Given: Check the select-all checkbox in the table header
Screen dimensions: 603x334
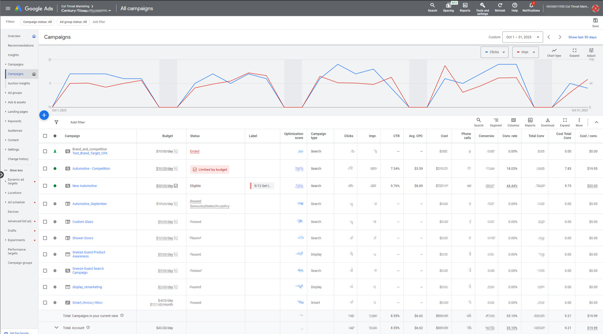Looking at the screenshot, I should (x=45, y=136).
